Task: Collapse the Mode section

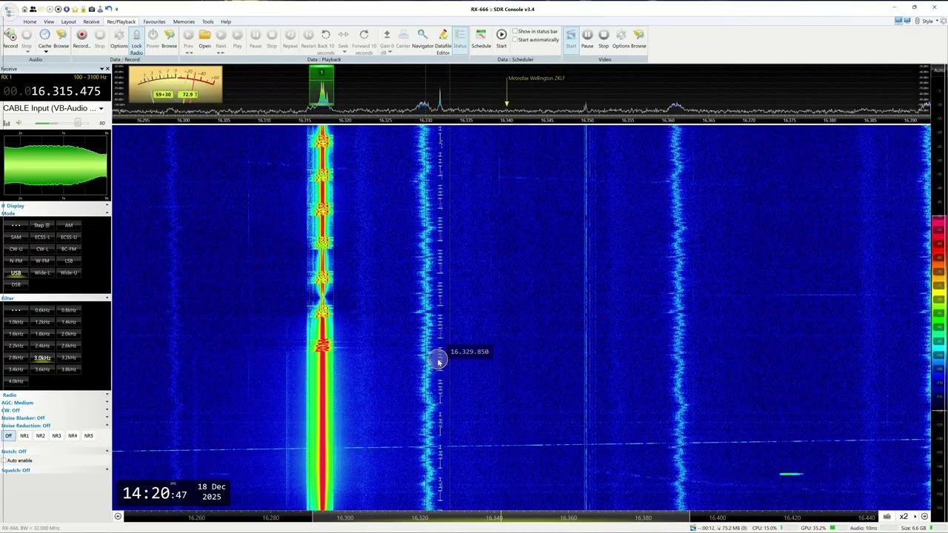Action: tap(107, 213)
